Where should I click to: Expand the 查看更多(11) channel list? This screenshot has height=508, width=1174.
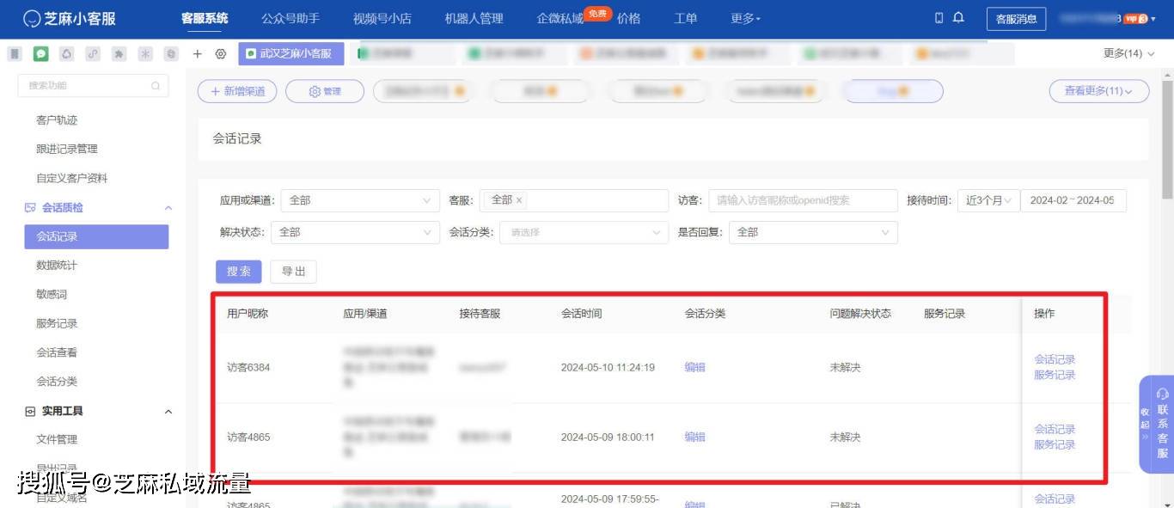pyautogui.click(x=1098, y=91)
